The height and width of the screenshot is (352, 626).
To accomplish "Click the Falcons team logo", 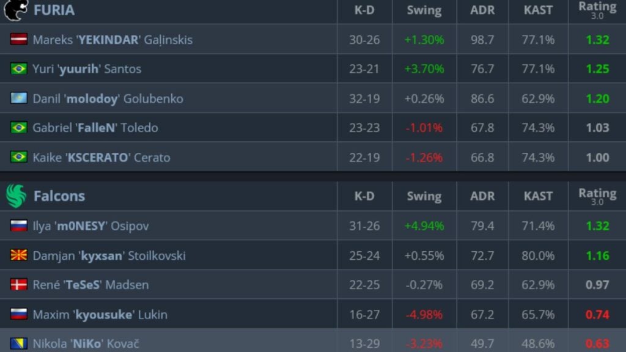I will (x=17, y=196).
